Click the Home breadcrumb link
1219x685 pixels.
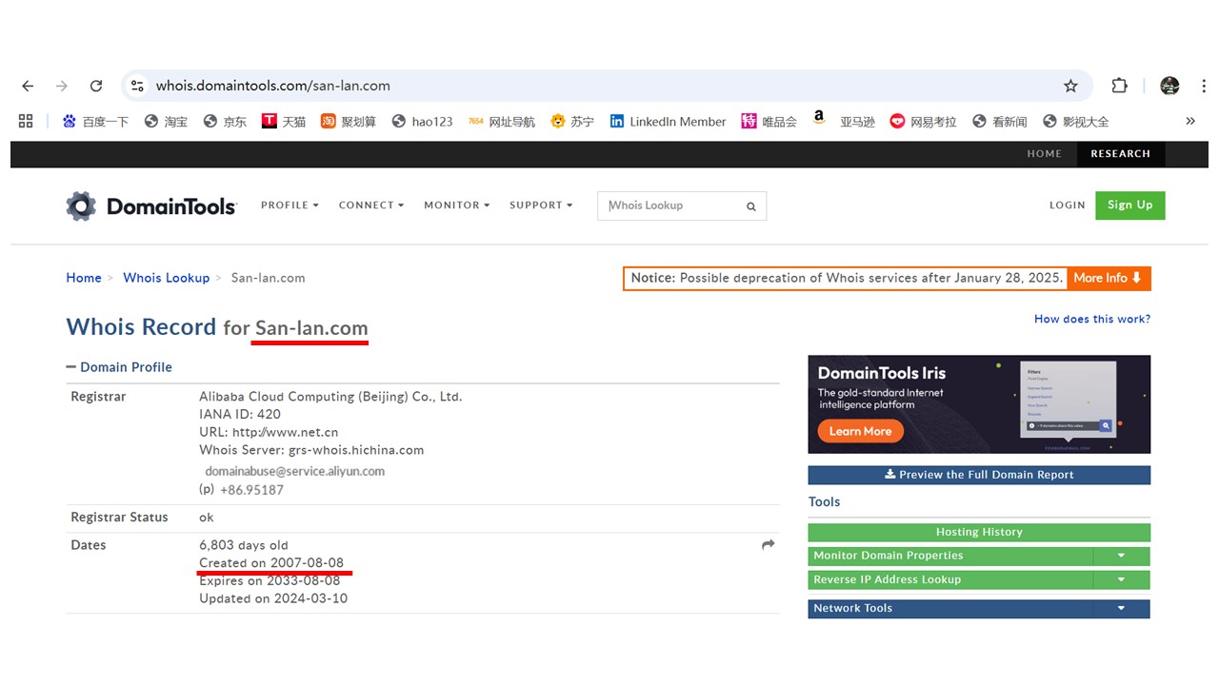[x=84, y=278]
